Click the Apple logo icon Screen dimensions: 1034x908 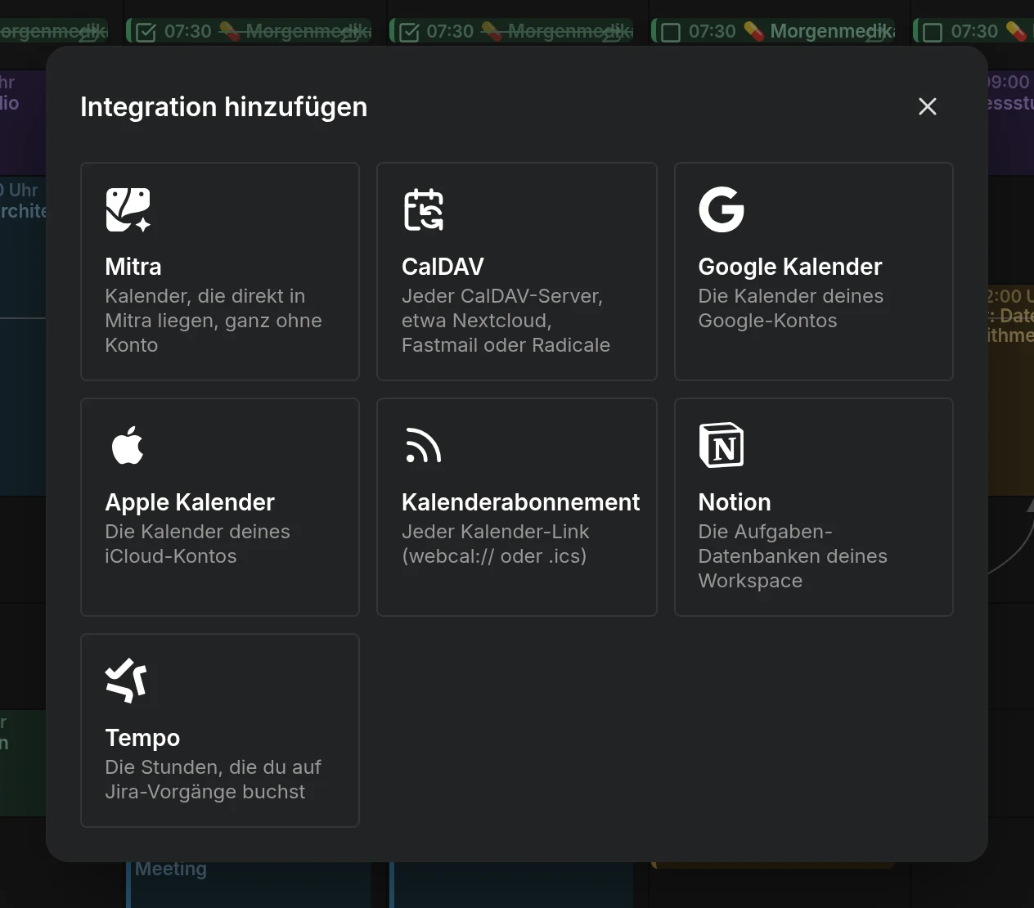pos(128,445)
